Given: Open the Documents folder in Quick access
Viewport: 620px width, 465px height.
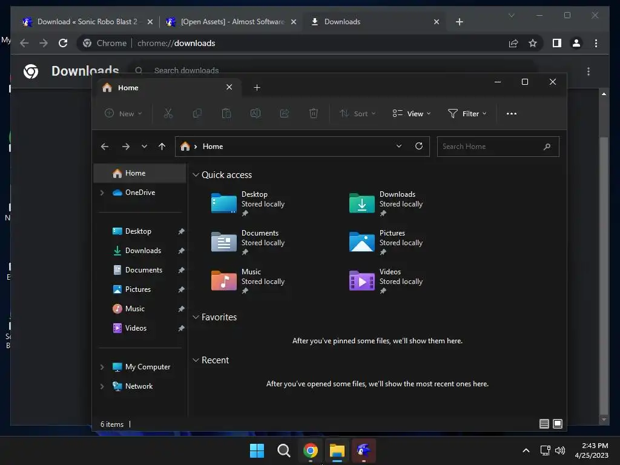Looking at the screenshot, I should 249,242.
